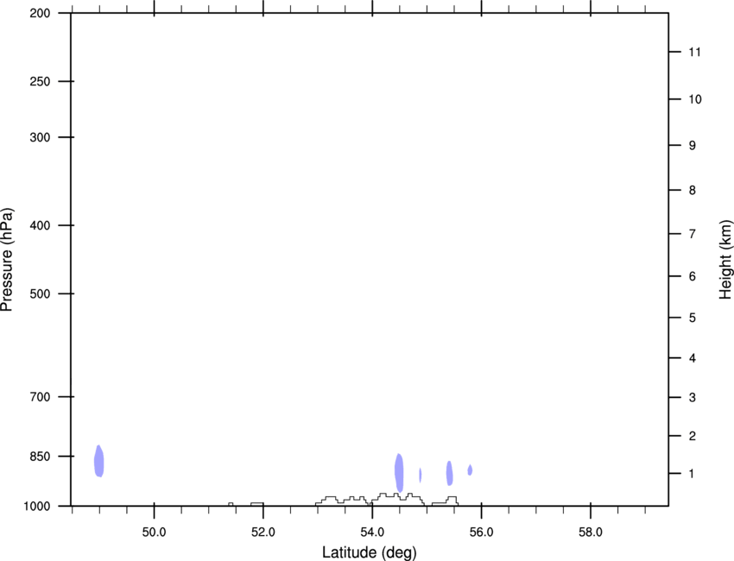Click the 'Pressure (hPa)' axis title
This screenshot has height=561, width=734.
7,260
